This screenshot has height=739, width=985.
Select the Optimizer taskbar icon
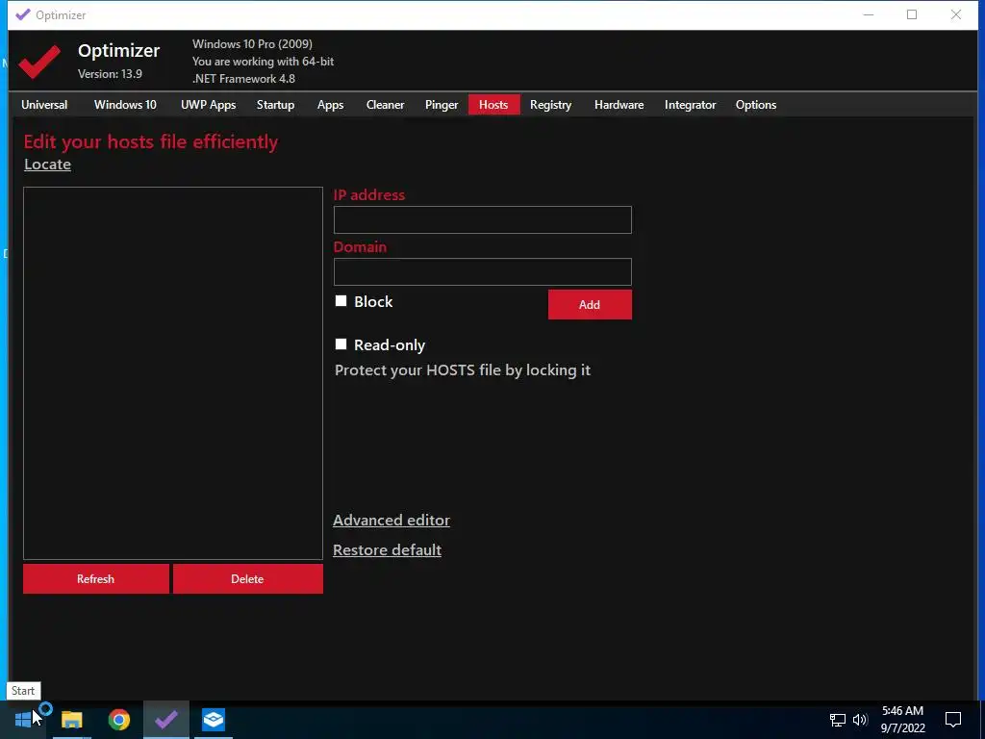click(166, 720)
